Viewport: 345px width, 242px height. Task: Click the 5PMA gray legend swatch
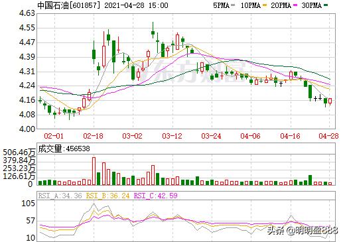pyautogui.click(x=232, y=5)
